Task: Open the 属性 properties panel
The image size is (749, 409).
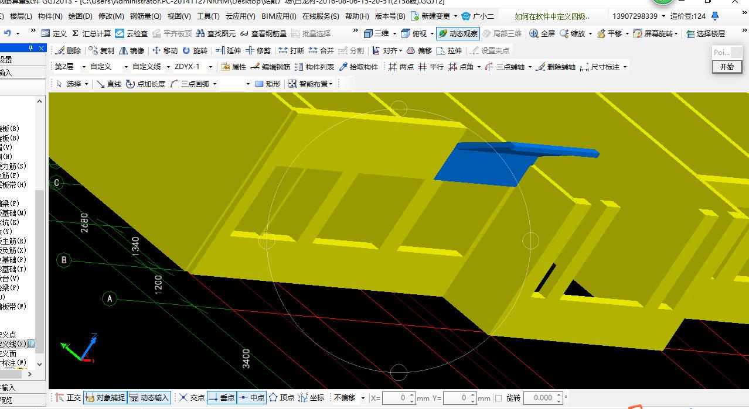Action: [233, 67]
